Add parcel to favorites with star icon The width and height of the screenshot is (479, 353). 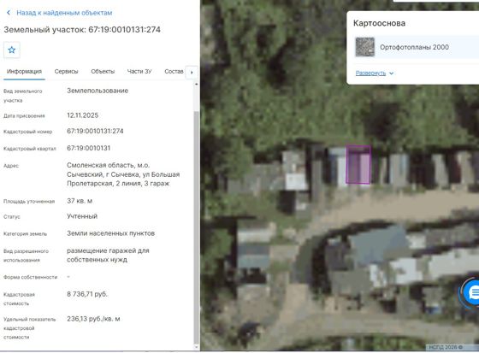tap(12, 50)
